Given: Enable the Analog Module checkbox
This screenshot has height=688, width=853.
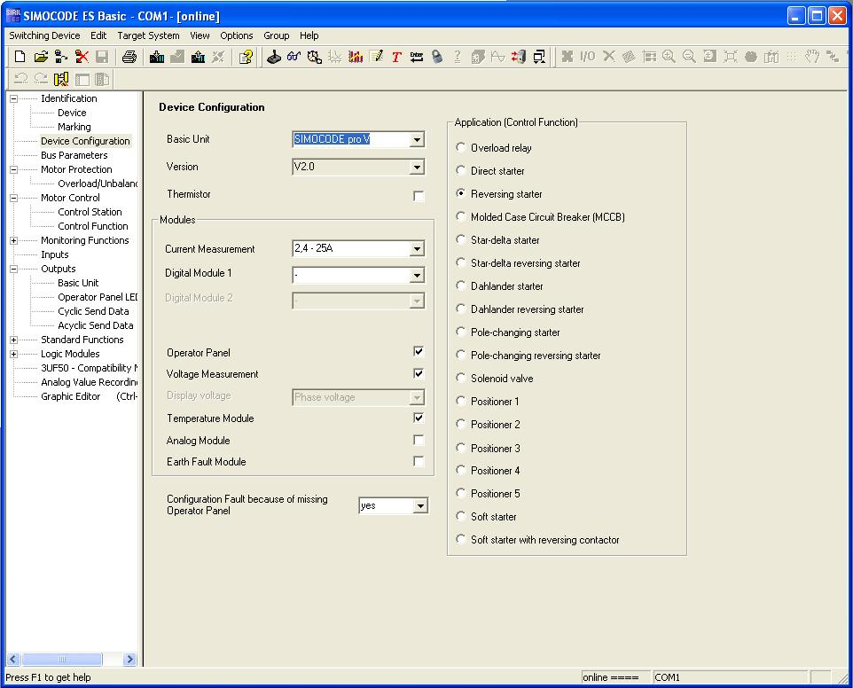Looking at the screenshot, I should [419, 440].
